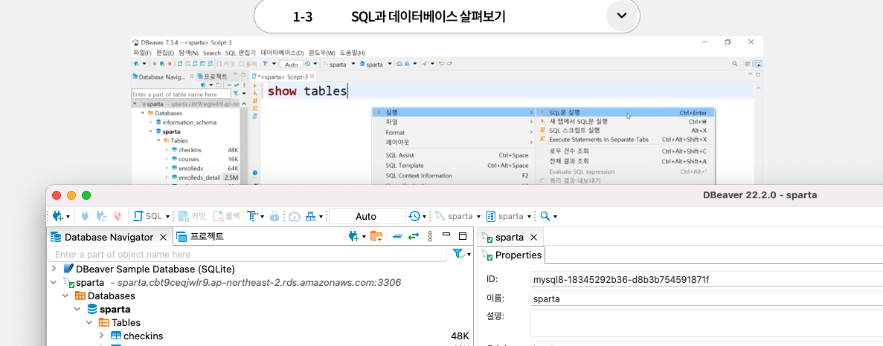Viewport: 883px width, 346px height.
Task: Open dropdown arrow next to transaction log clock
Action: (424, 217)
